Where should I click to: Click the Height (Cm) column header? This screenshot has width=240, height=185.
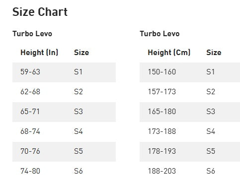pos(169,53)
